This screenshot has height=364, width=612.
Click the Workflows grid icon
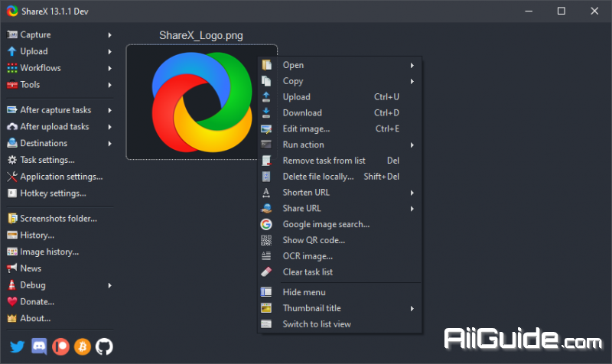click(12, 68)
